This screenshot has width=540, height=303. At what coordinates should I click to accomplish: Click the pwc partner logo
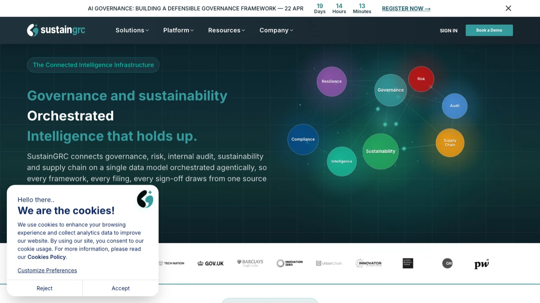(481, 264)
